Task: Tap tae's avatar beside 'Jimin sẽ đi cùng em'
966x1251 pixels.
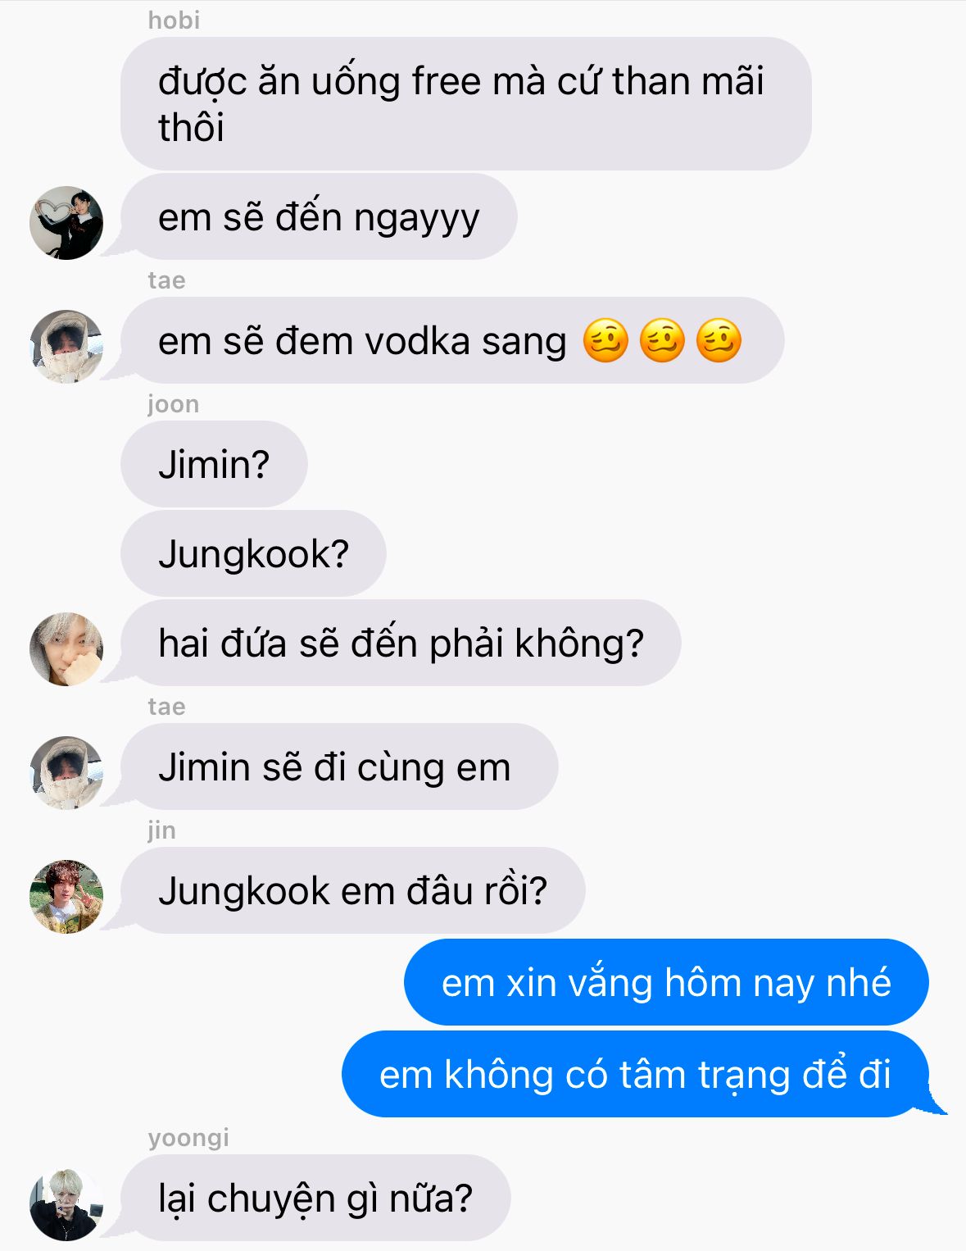Action: tap(66, 773)
